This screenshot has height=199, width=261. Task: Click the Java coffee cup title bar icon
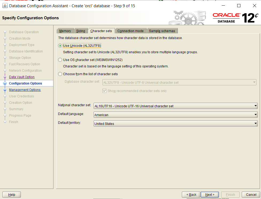click(x=5, y=6)
